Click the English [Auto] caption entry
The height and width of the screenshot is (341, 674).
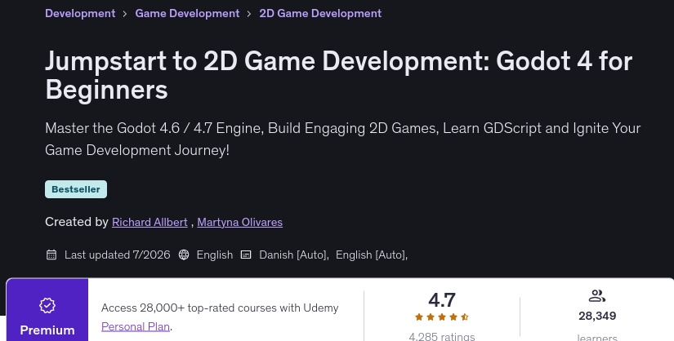[372, 255]
